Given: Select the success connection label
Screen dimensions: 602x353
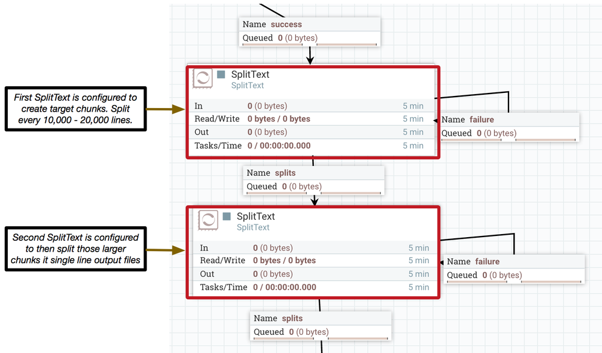Looking at the screenshot, I should tap(310, 31).
